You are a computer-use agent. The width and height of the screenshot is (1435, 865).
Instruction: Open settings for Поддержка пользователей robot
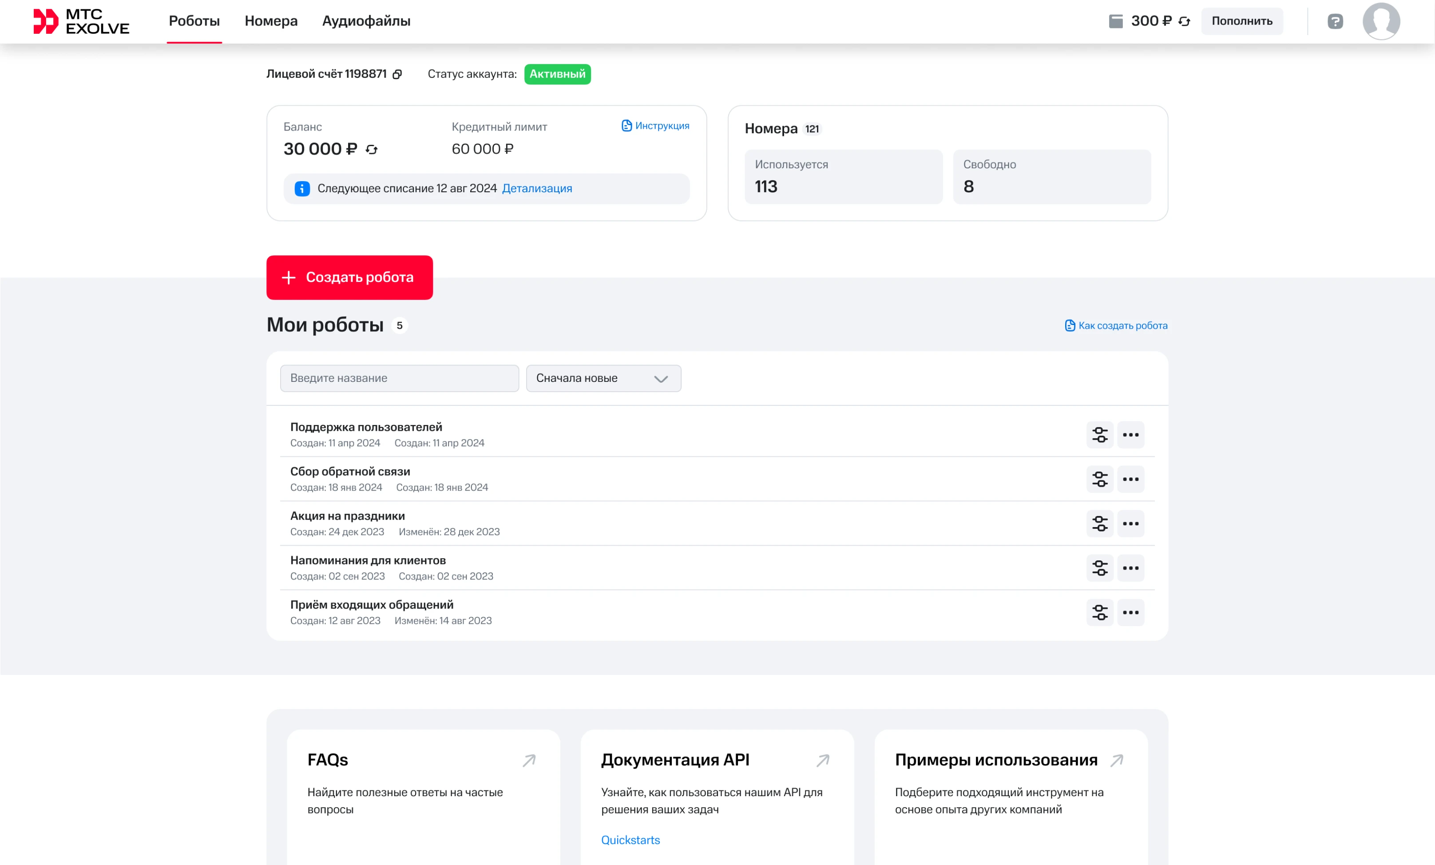[x=1100, y=434]
